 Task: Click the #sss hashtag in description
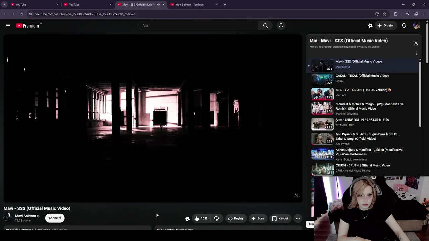(55, 230)
